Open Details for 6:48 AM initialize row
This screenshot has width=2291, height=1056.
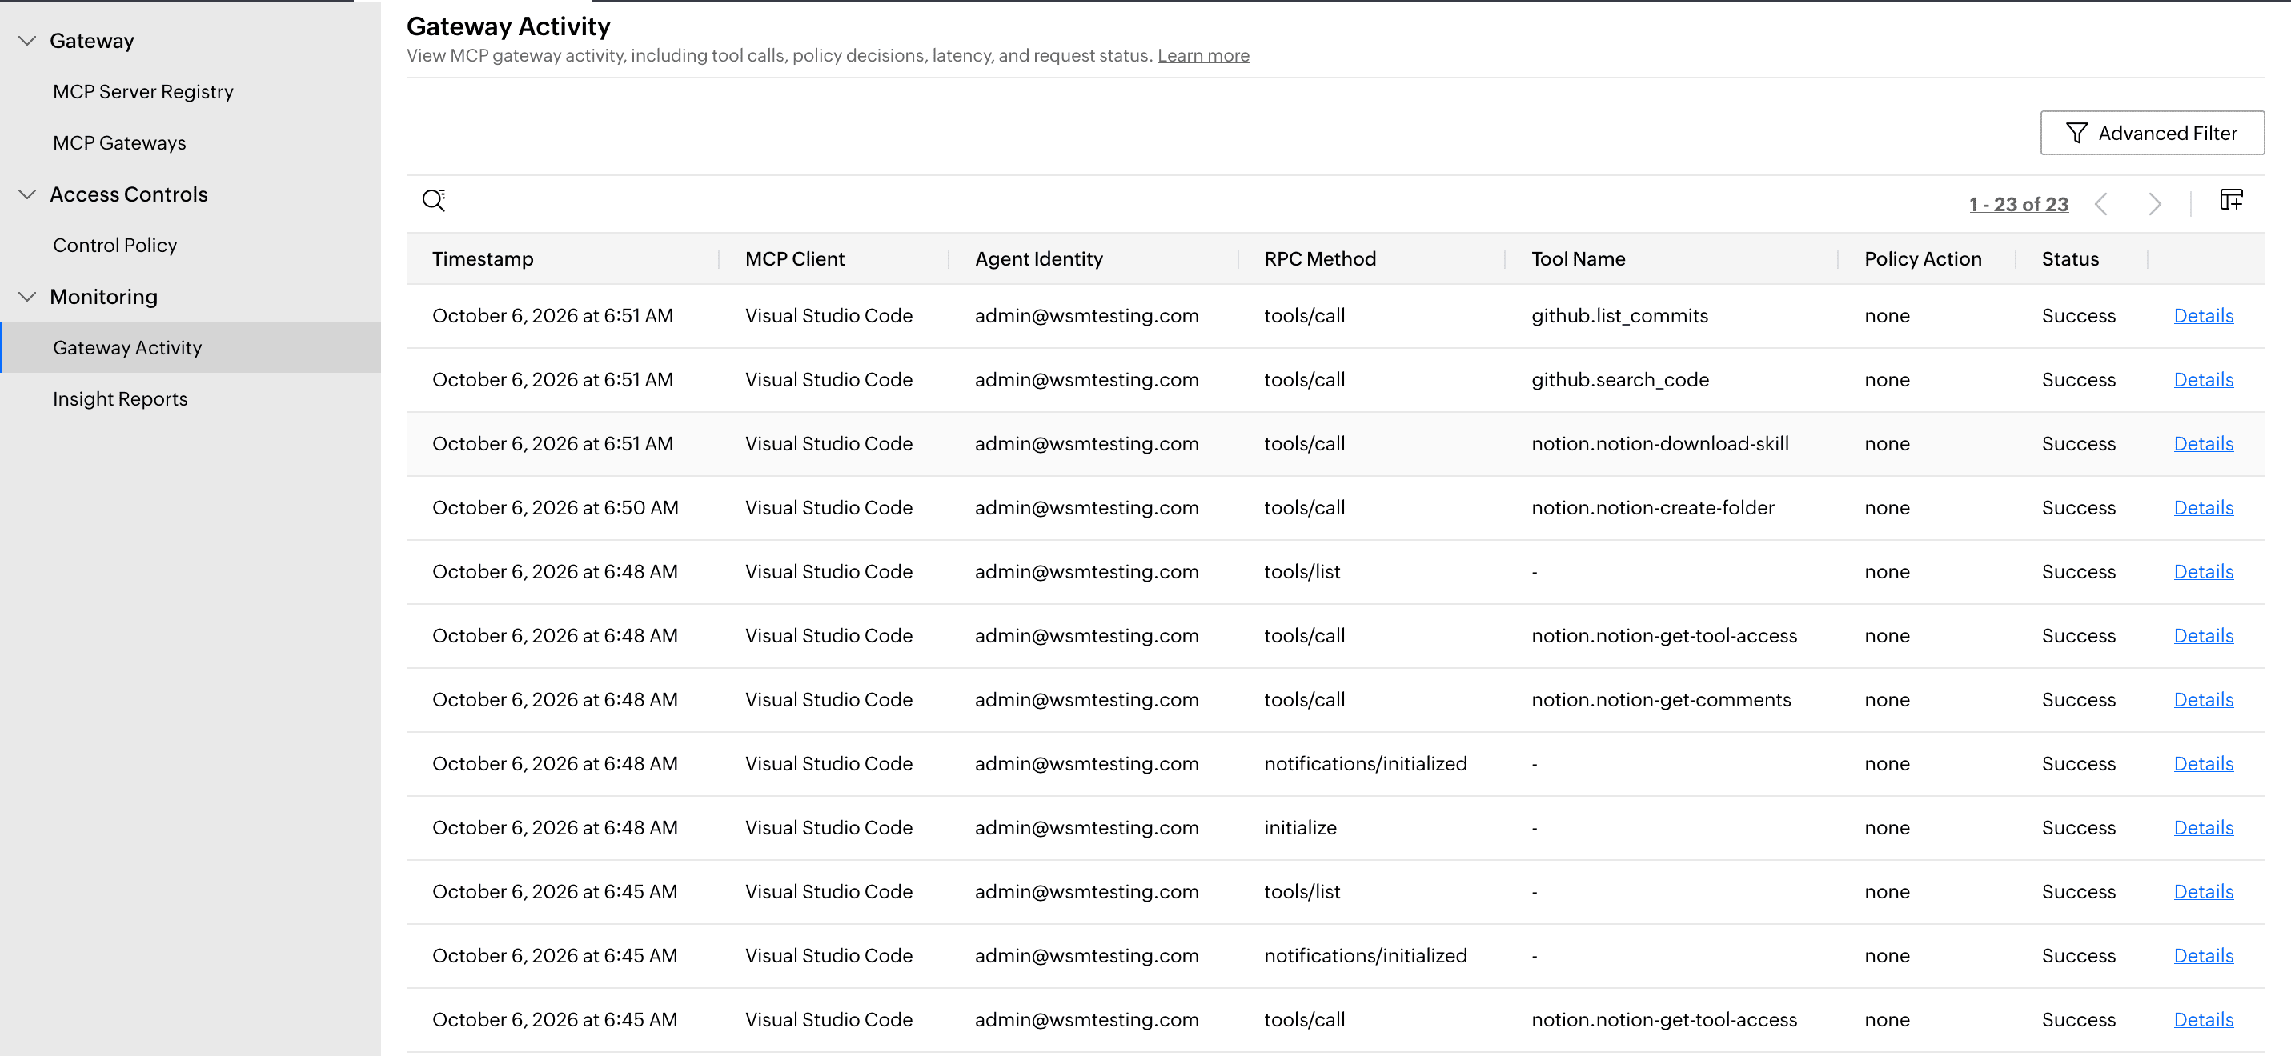coord(2203,827)
